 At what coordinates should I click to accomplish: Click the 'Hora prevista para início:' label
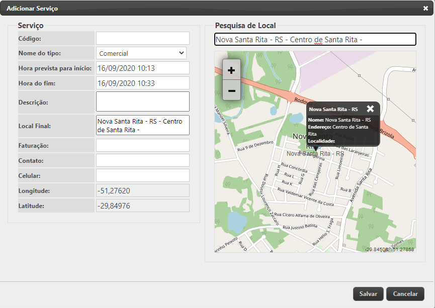[55, 68]
